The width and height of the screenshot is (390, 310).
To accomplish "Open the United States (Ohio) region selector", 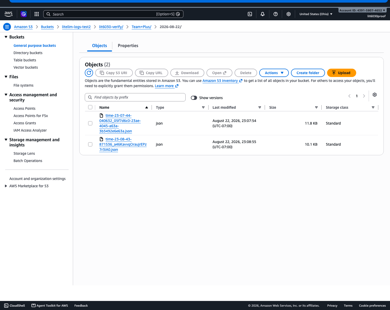I will pos(316,14).
